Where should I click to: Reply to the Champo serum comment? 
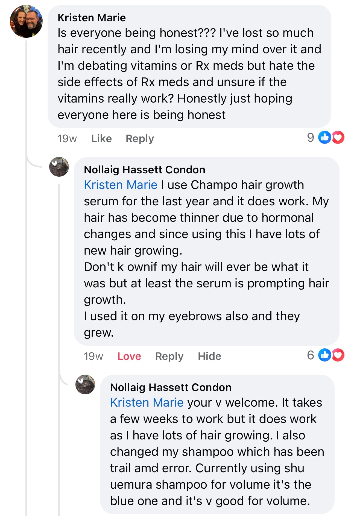point(169,356)
